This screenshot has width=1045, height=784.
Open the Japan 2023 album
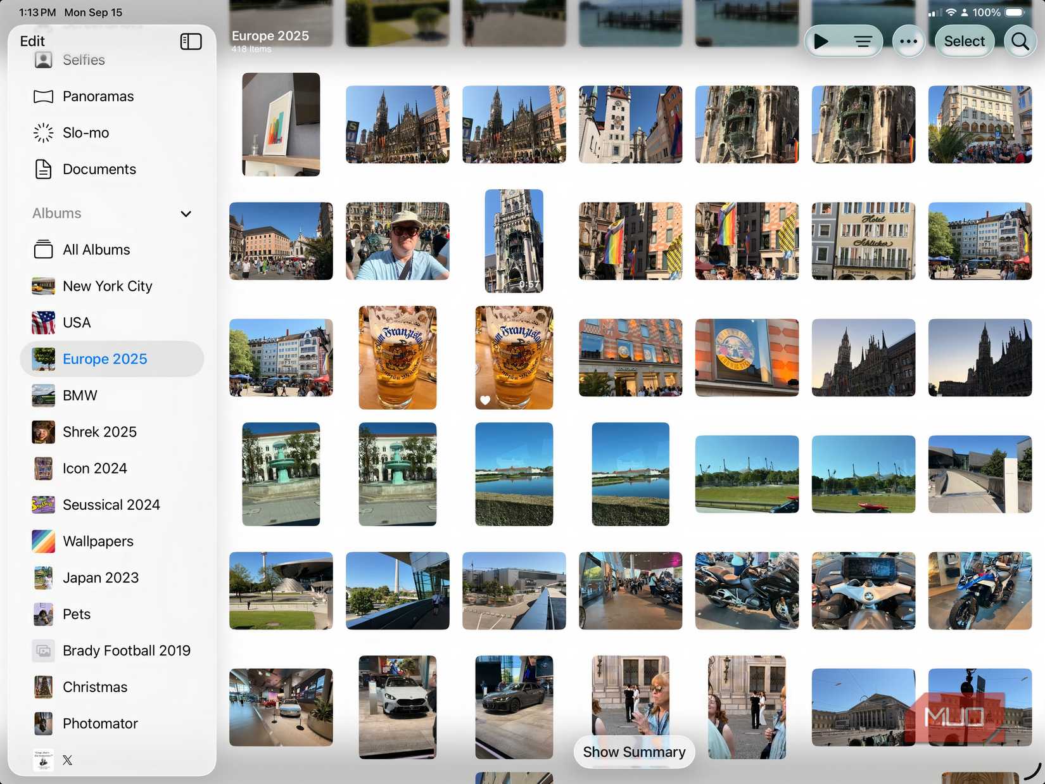[100, 578]
